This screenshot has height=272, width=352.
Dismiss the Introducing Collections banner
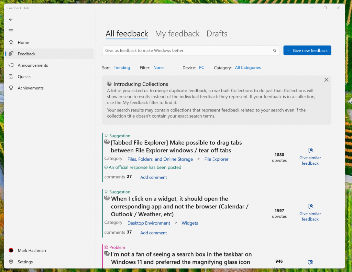click(x=326, y=79)
